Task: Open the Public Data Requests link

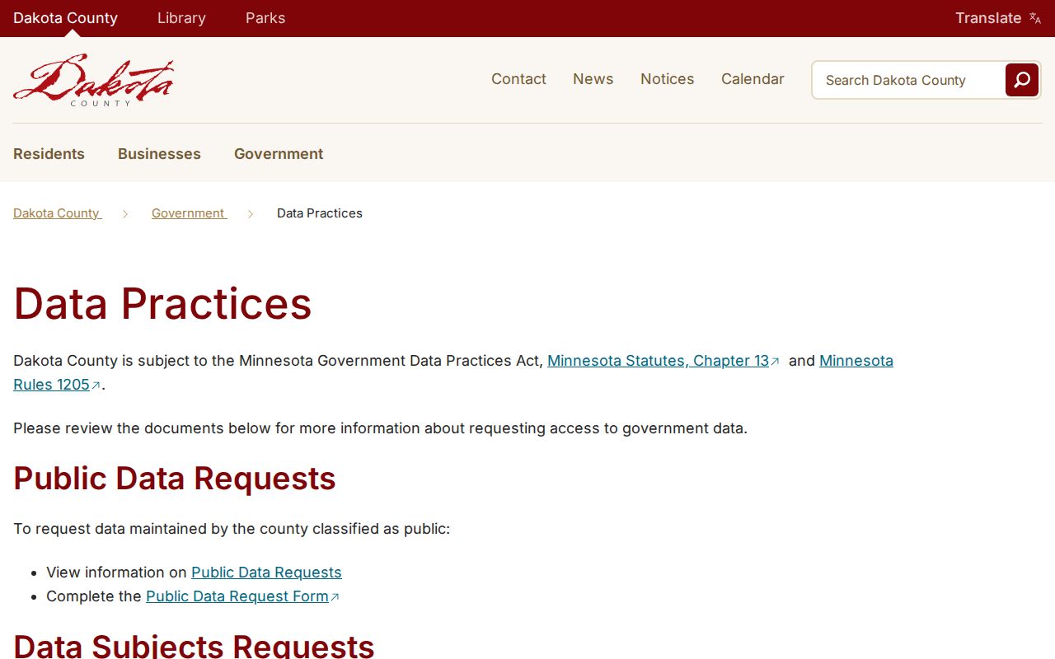Action: click(x=266, y=573)
